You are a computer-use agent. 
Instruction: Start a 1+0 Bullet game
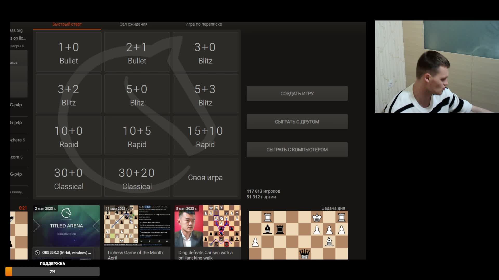[69, 52]
